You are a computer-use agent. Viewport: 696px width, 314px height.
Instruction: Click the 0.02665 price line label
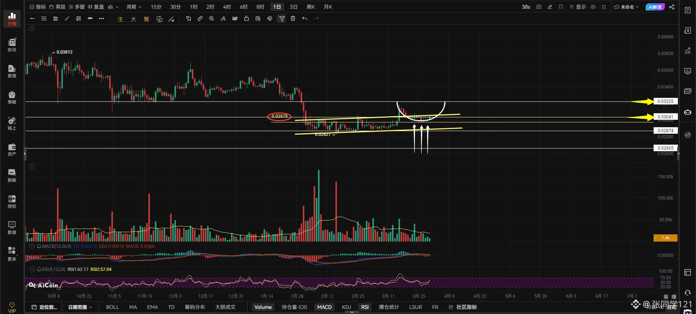tap(666, 148)
